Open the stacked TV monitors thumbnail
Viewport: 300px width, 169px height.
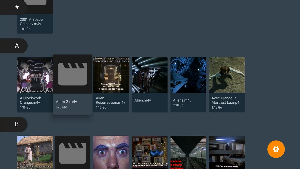pos(150,152)
